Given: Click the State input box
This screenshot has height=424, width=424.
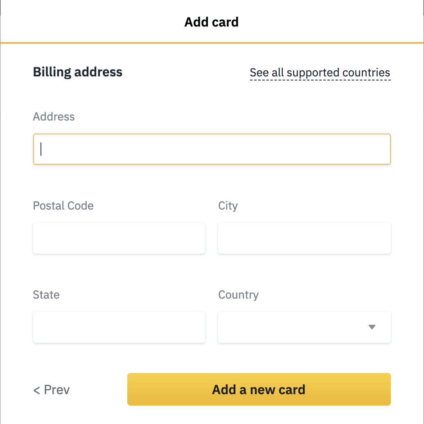Looking at the screenshot, I should click(x=119, y=327).
